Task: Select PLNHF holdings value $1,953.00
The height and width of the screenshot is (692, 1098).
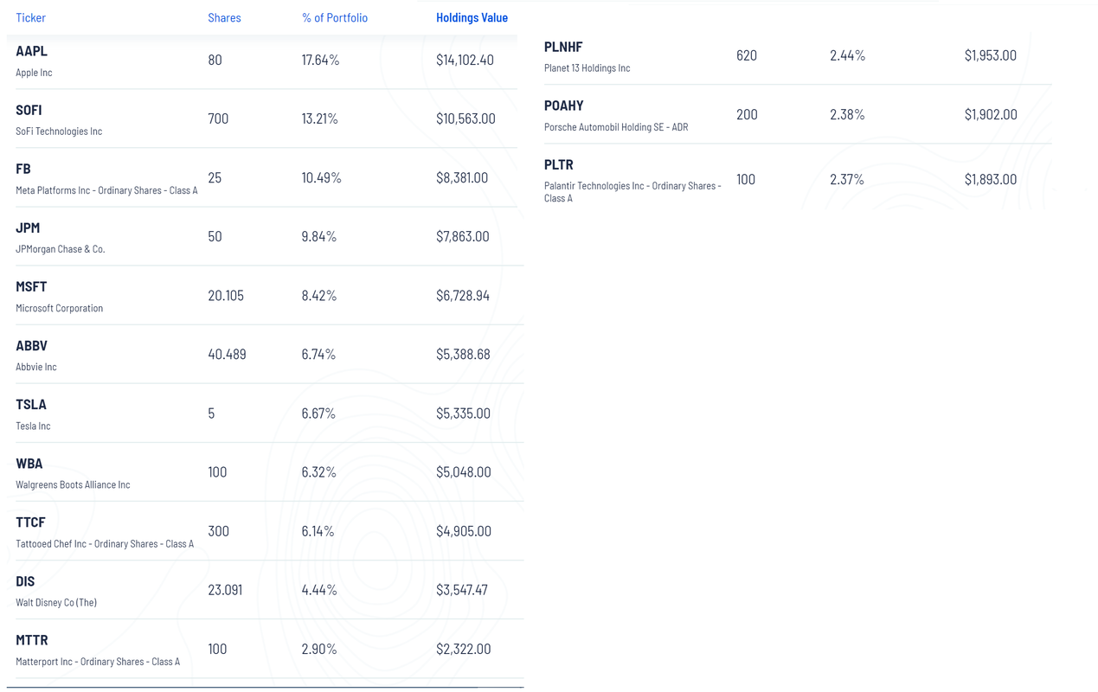Action: pos(991,55)
